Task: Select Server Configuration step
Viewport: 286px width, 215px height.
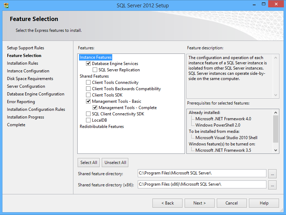Action: click(26, 86)
